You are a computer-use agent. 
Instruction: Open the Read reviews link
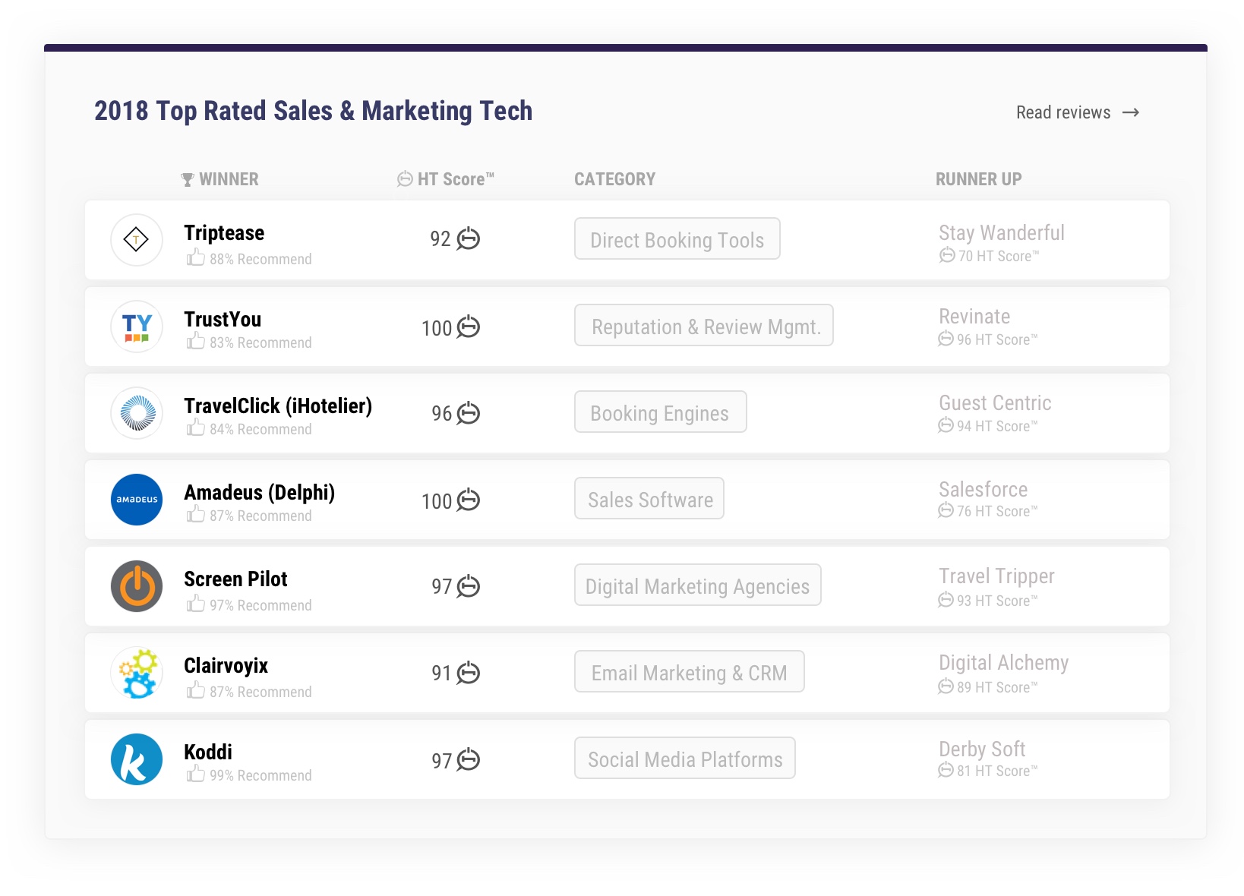click(1078, 112)
